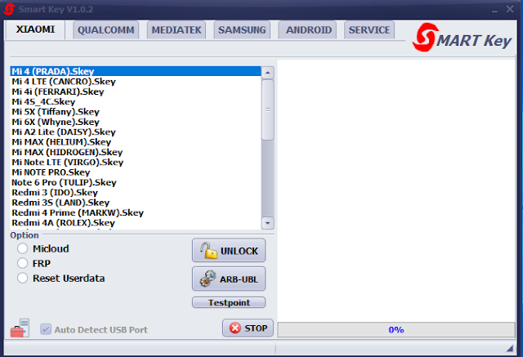Click the SMART Key brand logo

(x=462, y=38)
